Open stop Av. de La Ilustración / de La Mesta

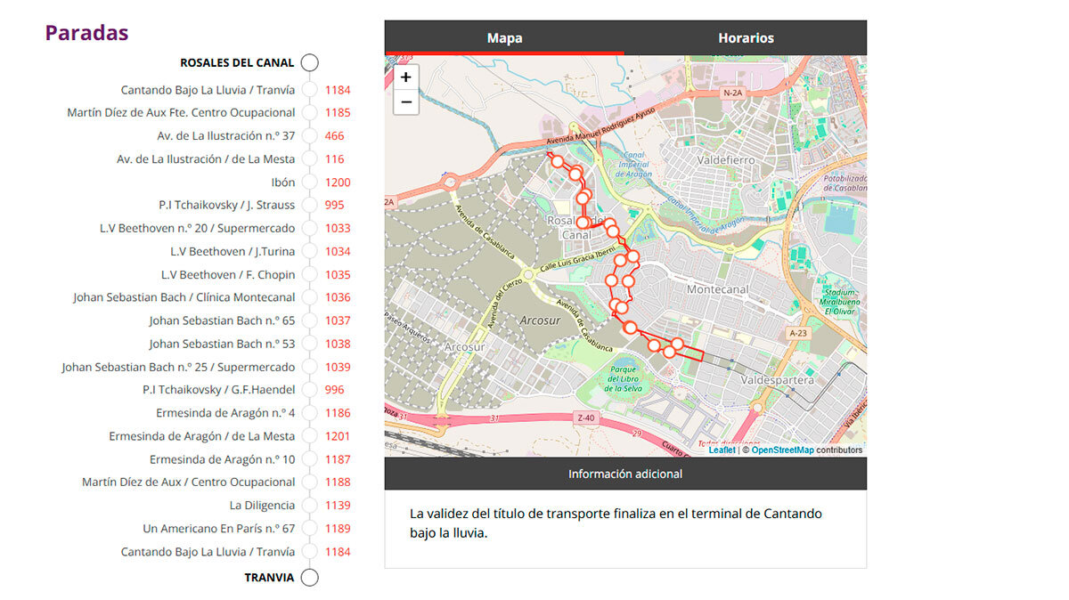point(206,159)
